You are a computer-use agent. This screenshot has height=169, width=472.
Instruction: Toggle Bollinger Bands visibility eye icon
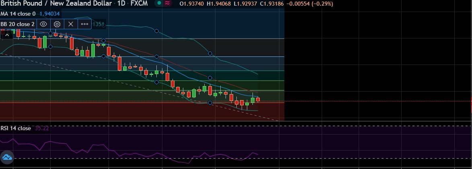[43, 24]
